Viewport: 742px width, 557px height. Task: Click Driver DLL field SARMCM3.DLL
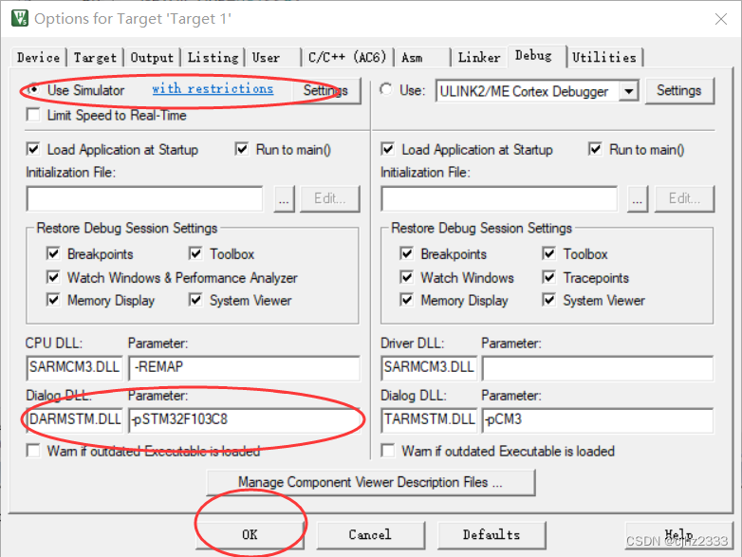click(429, 368)
